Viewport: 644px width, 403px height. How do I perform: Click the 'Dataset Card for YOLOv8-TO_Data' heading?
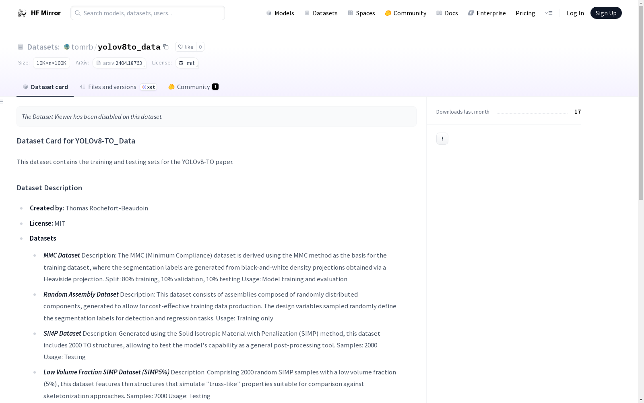tap(76, 141)
